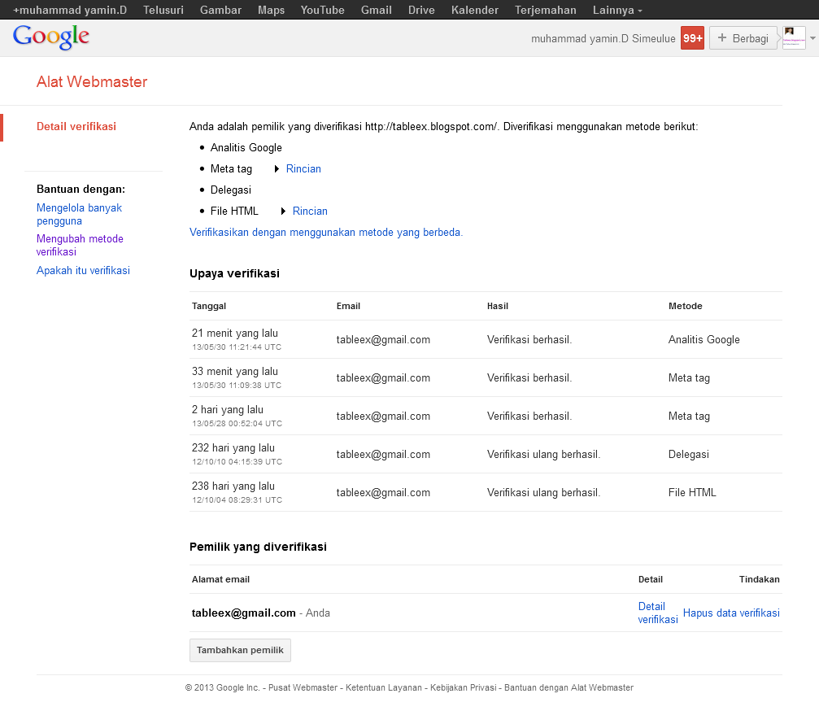Click the Email column header
The width and height of the screenshot is (819, 724).
coord(348,306)
